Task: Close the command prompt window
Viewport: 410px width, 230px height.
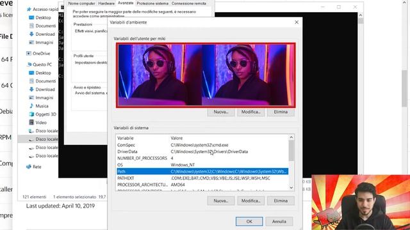Action: pyautogui.click(x=355, y=7)
